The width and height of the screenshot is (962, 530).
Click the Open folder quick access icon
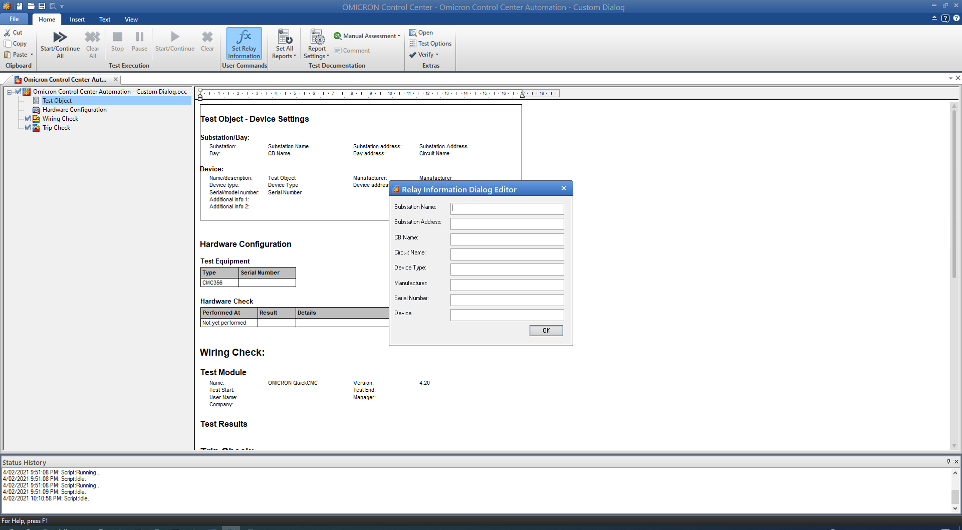pos(31,7)
